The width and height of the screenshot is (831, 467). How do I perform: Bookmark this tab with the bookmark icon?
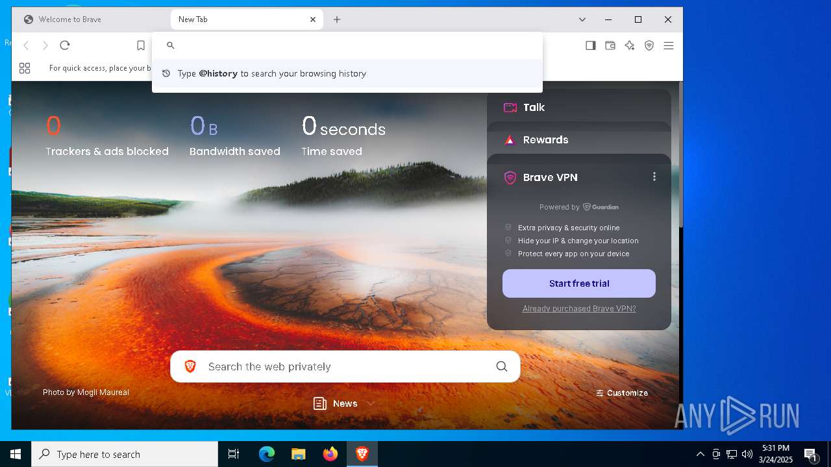141,45
